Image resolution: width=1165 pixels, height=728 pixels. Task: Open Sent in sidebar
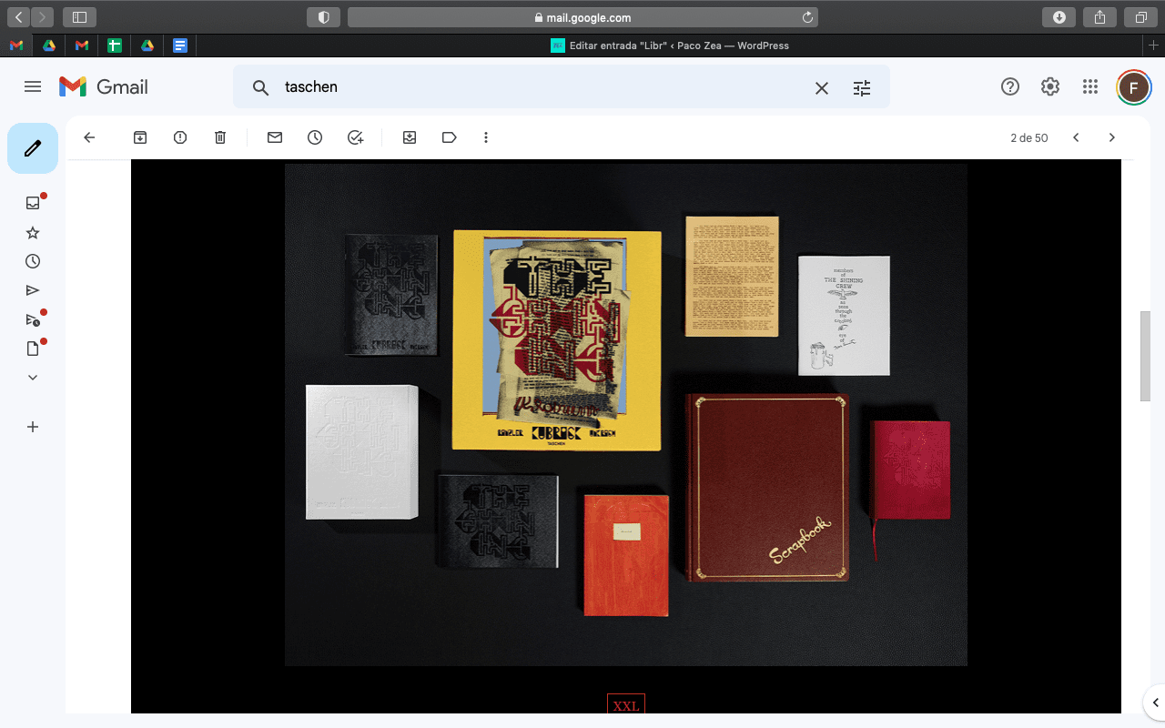tap(33, 290)
